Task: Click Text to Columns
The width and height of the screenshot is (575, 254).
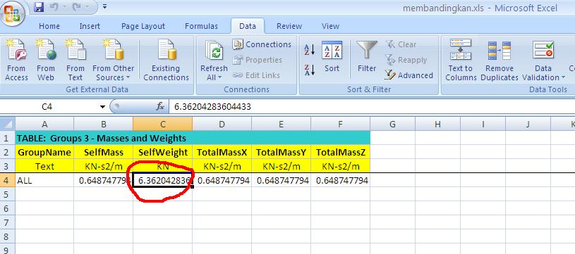Action: tap(461, 61)
